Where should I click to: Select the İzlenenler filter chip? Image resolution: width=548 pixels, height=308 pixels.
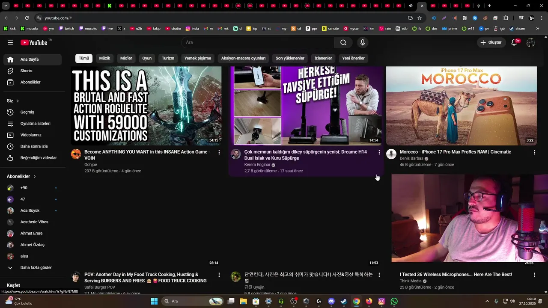click(323, 58)
